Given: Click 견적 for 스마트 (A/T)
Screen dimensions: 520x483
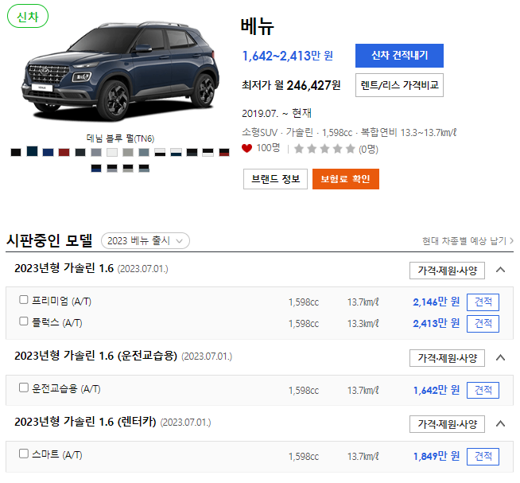Looking at the screenshot, I should [483, 457].
